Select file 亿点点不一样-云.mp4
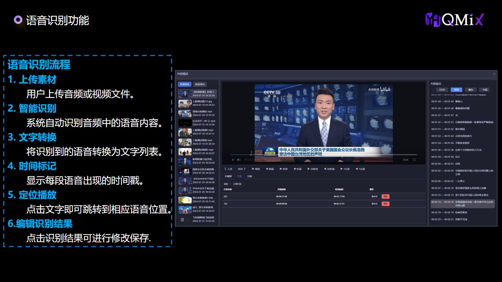This screenshot has height=282, width=502. [x=198, y=123]
